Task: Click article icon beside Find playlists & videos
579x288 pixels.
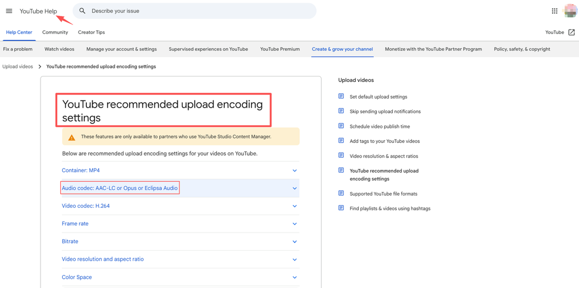Action: click(x=341, y=208)
